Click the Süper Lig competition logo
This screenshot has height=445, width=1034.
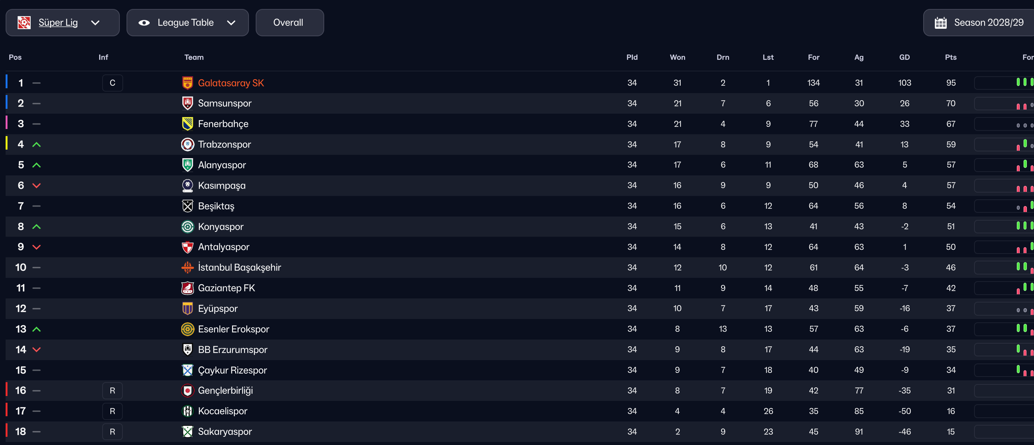(24, 23)
